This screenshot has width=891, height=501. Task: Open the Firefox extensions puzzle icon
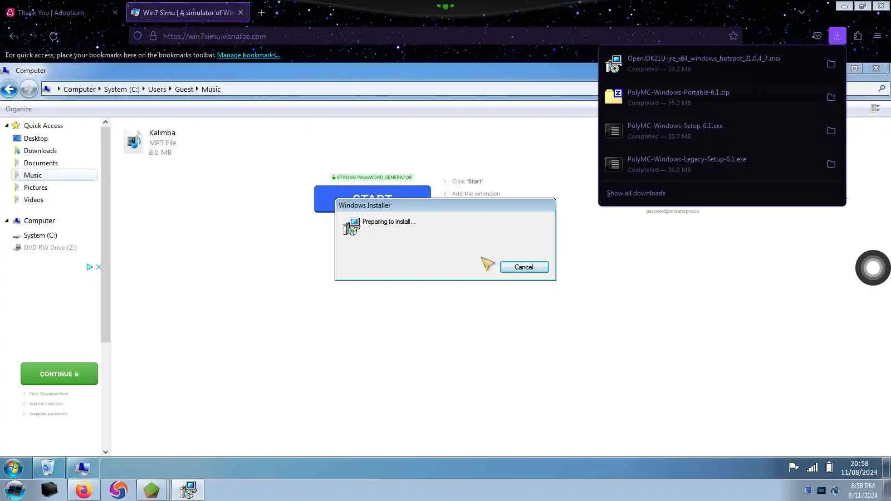pos(858,36)
